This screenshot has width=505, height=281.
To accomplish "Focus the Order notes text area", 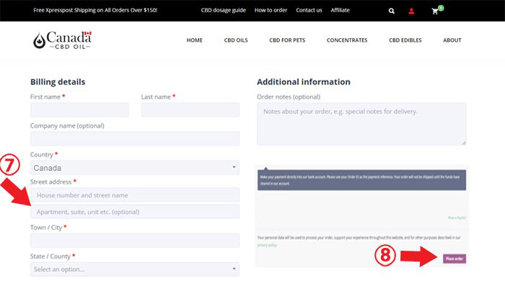I will coord(361,124).
